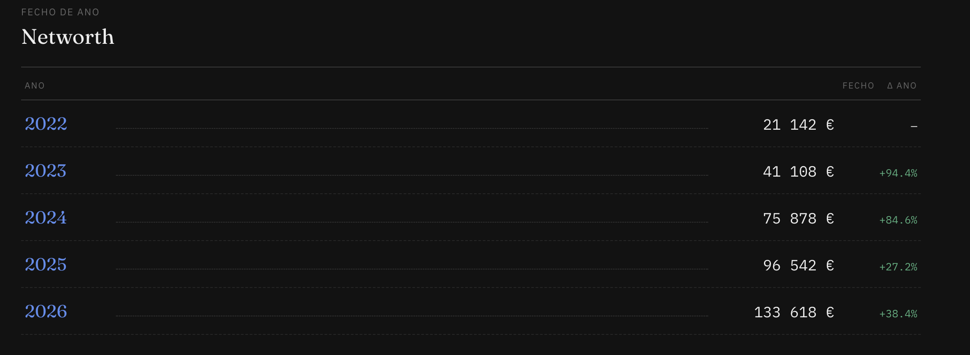Click the dash in the 2022 row
The height and width of the screenshot is (355, 970).
[914, 127]
